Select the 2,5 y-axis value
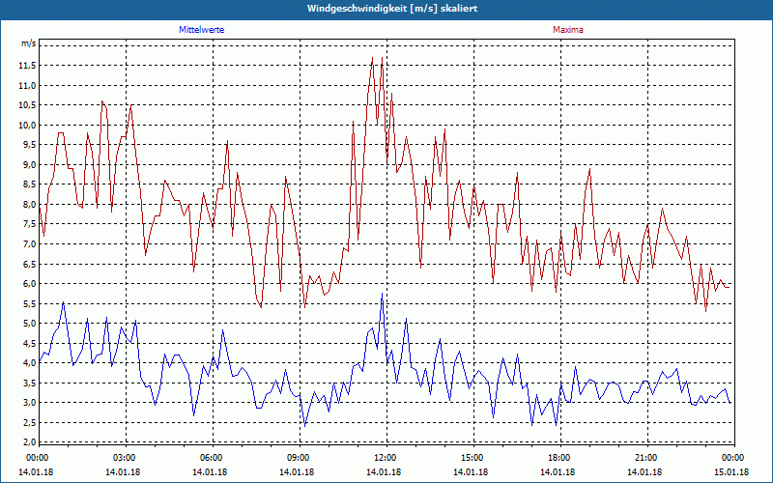The height and width of the screenshot is (483, 773). click(x=30, y=423)
